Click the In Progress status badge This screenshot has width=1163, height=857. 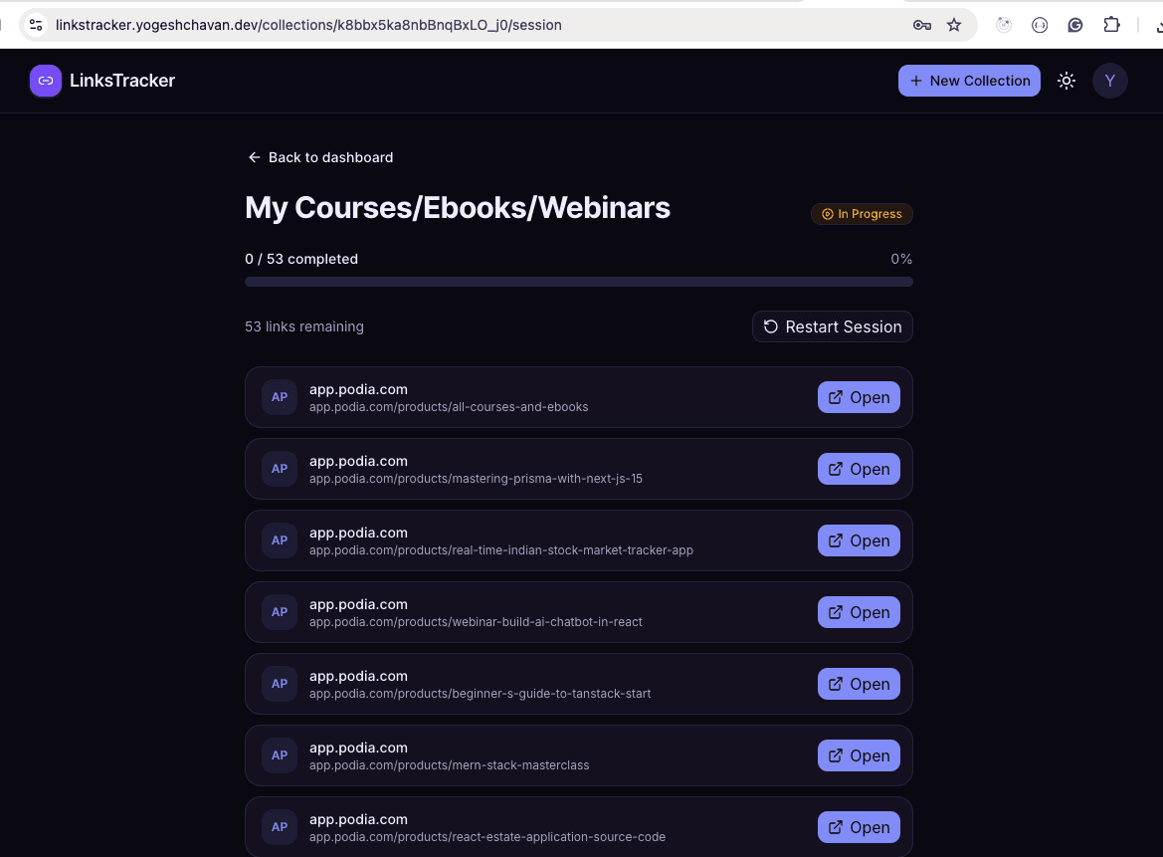pyautogui.click(x=862, y=214)
